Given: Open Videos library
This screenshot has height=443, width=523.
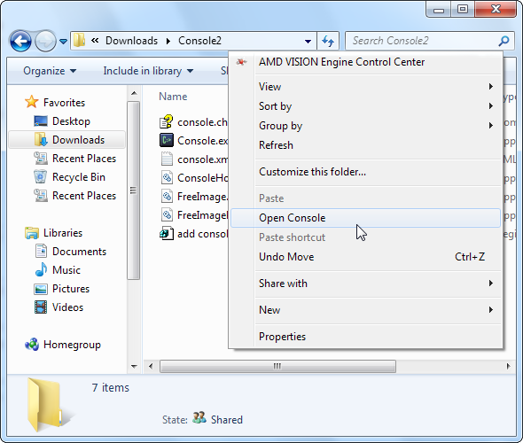Looking at the screenshot, I should coord(67,307).
